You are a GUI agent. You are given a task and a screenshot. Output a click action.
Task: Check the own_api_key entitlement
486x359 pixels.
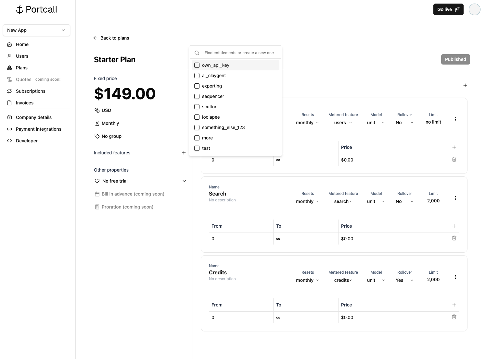click(x=197, y=65)
